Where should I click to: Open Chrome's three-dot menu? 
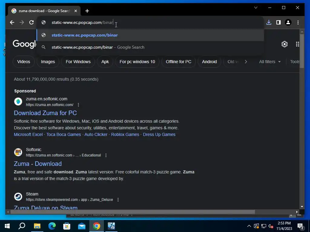(298, 22)
